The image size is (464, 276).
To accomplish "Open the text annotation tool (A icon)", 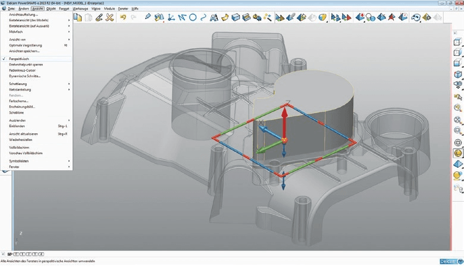I will (x=214, y=18).
